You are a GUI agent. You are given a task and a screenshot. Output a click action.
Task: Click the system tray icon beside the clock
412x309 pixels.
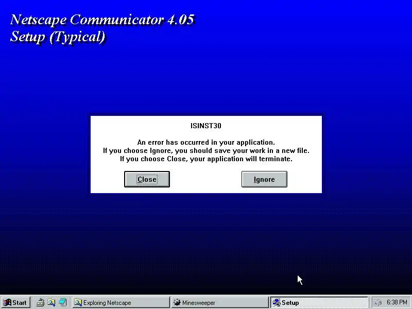point(378,303)
